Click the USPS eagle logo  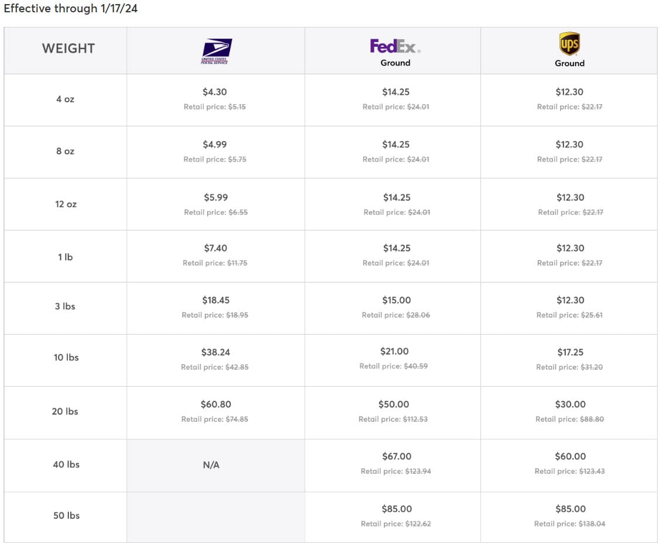[x=216, y=51]
